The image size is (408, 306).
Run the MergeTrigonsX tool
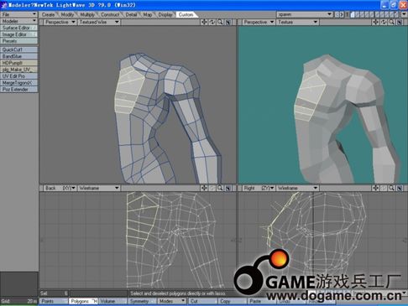tap(18, 83)
